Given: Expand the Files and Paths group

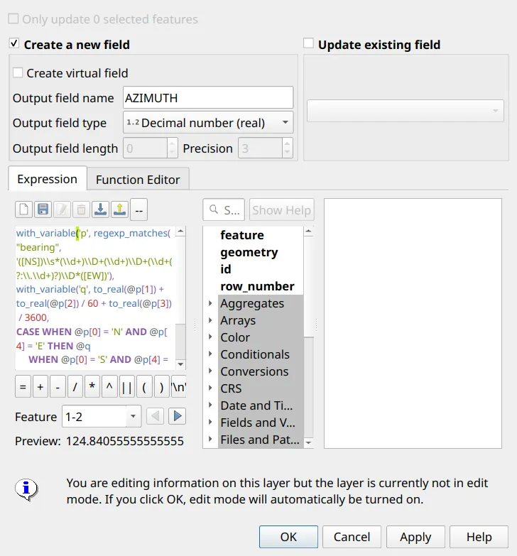Looking at the screenshot, I should pyautogui.click(x=210, y=440).
